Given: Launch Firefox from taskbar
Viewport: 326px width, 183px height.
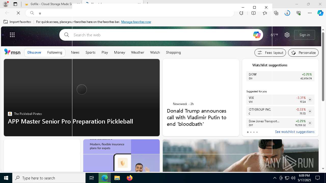Looking at the screenshot, I should pos(130,178).
